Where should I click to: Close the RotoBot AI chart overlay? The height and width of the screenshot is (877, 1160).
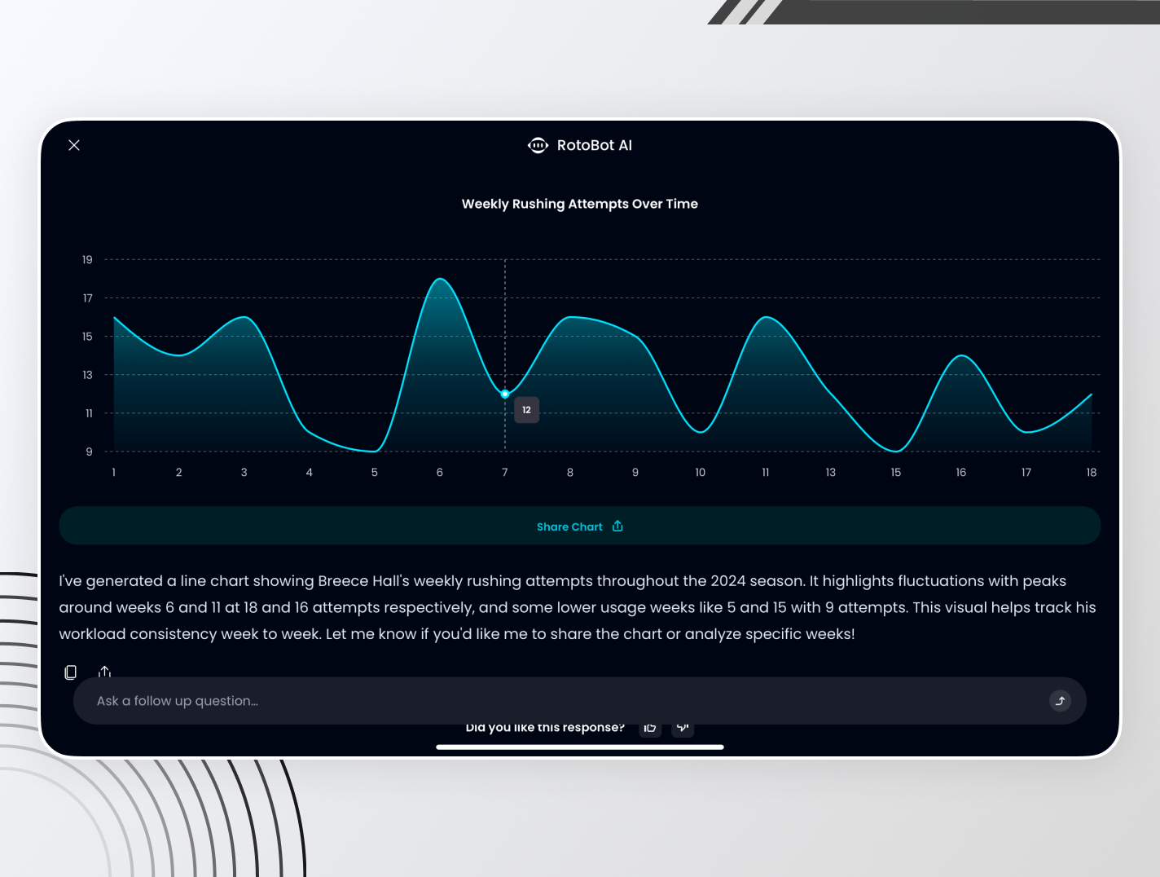pos(73,145)
